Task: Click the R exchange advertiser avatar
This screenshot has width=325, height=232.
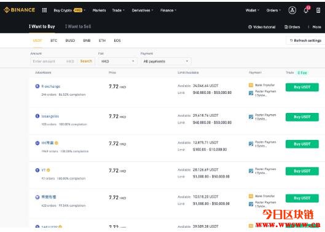Action: pos(37,86)
